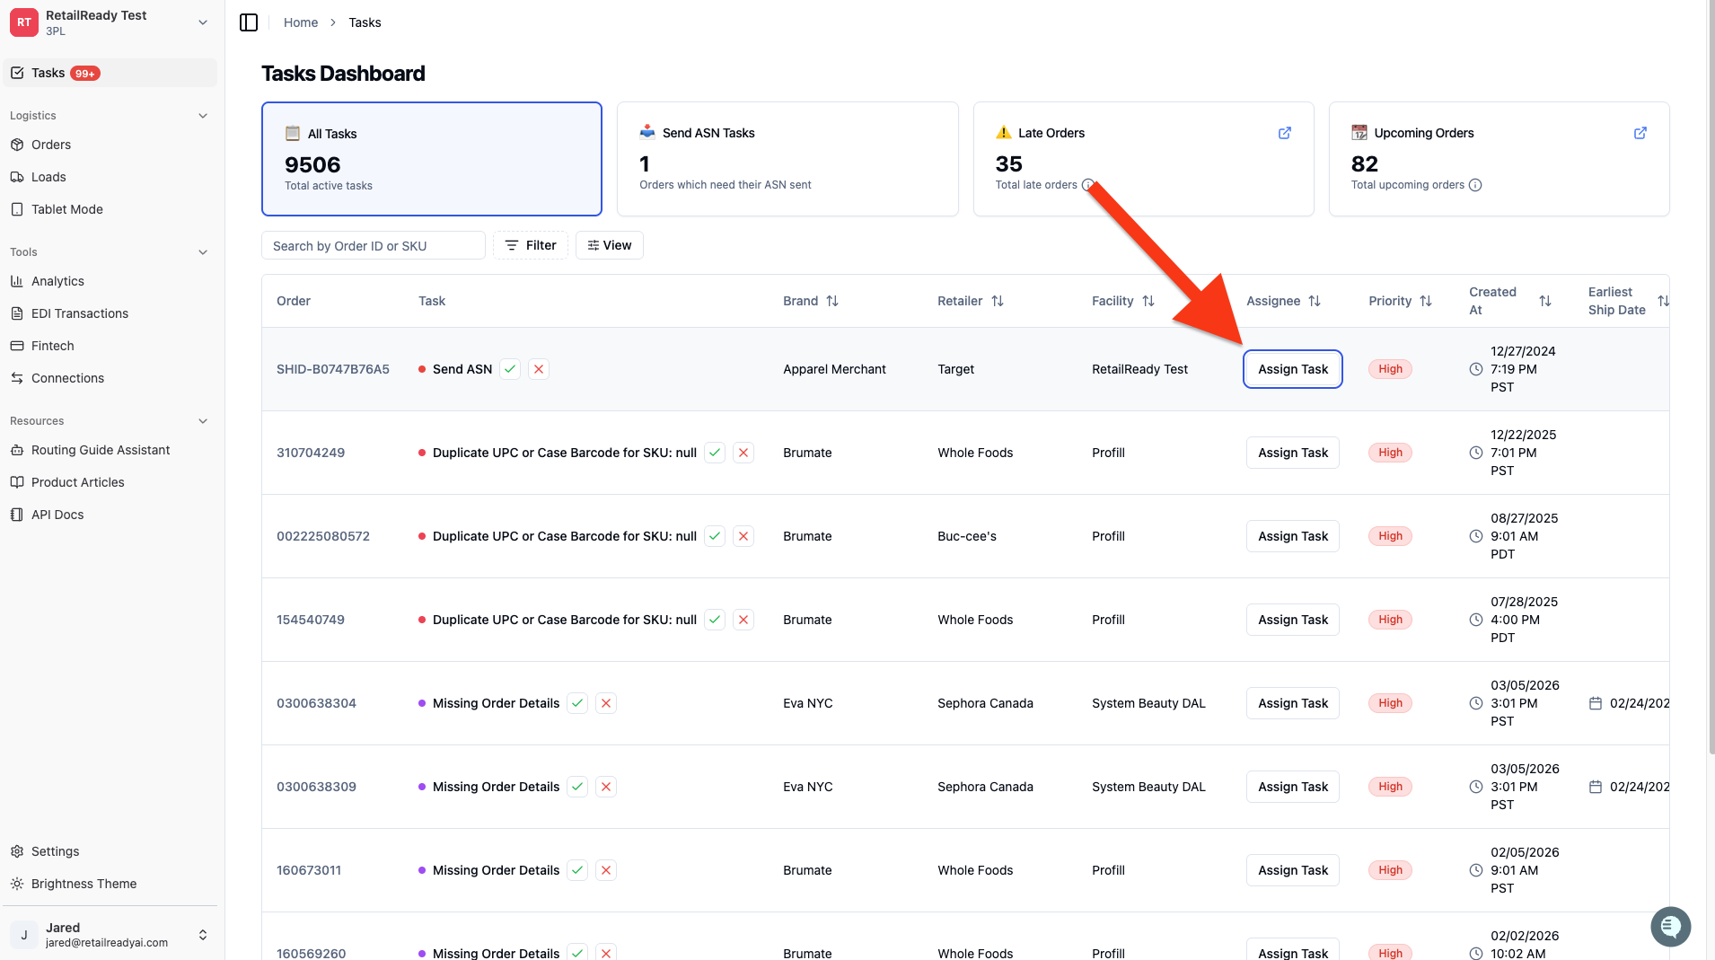Image resolution: width=1715 pixels, height=960 pixels.
Task: Go to Loads in the sidebar
Action: tap(110, 177)
